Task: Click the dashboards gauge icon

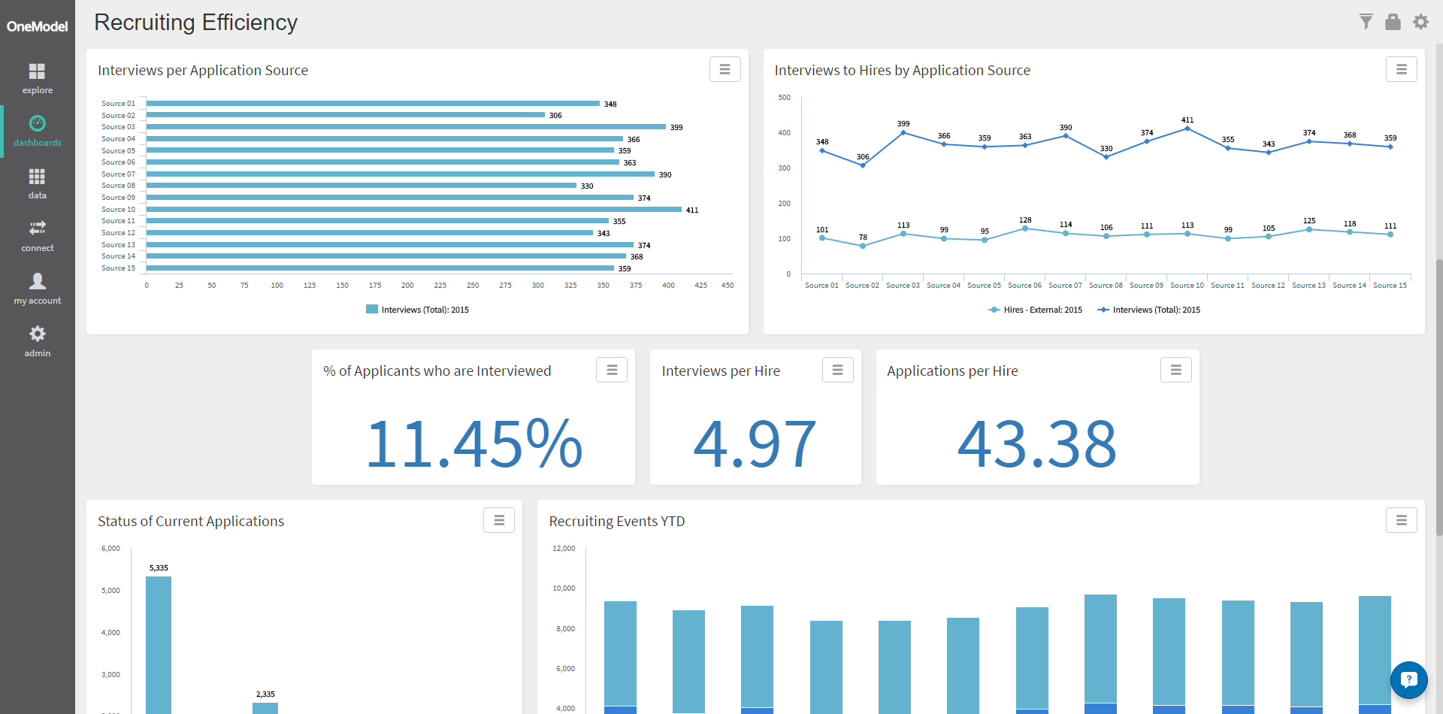Action: (x=37, y=123)
